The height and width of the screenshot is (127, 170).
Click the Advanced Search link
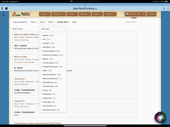coord(131,22)
